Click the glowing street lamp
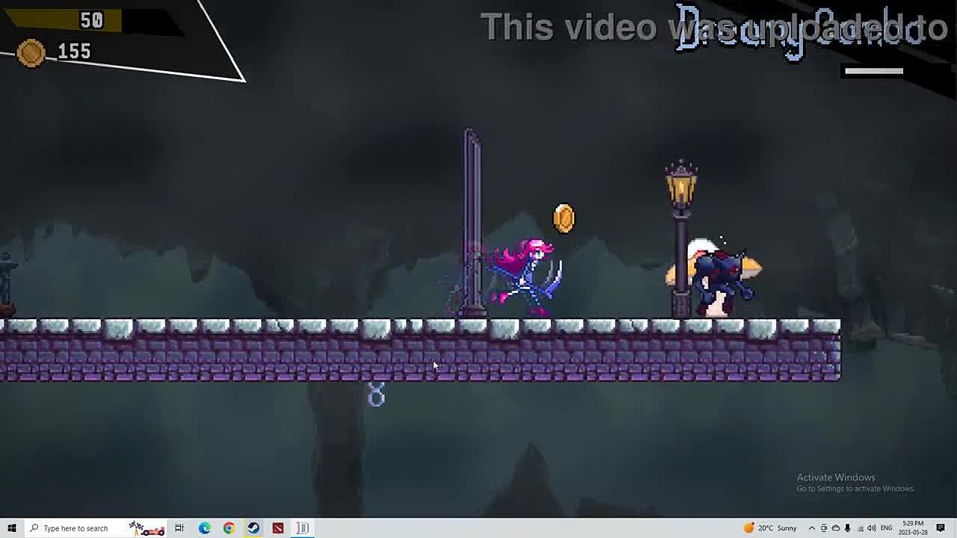 point(681,239)
